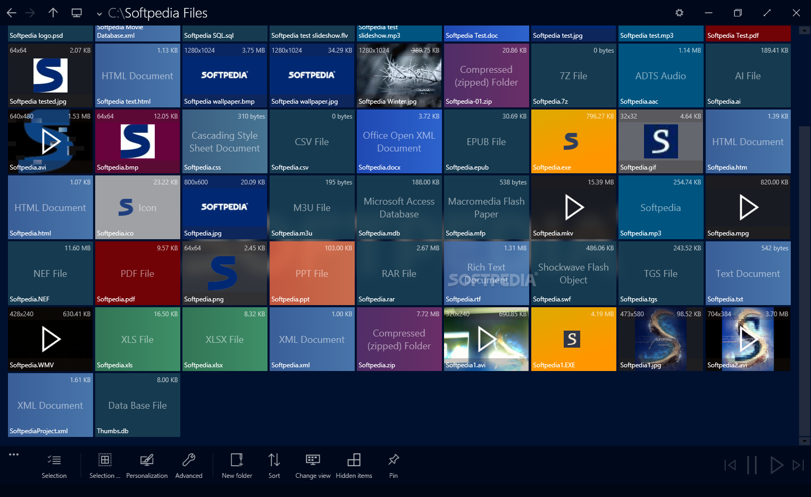Expand the location dropdown chevron
811x497 pixels.
(99, 14)
